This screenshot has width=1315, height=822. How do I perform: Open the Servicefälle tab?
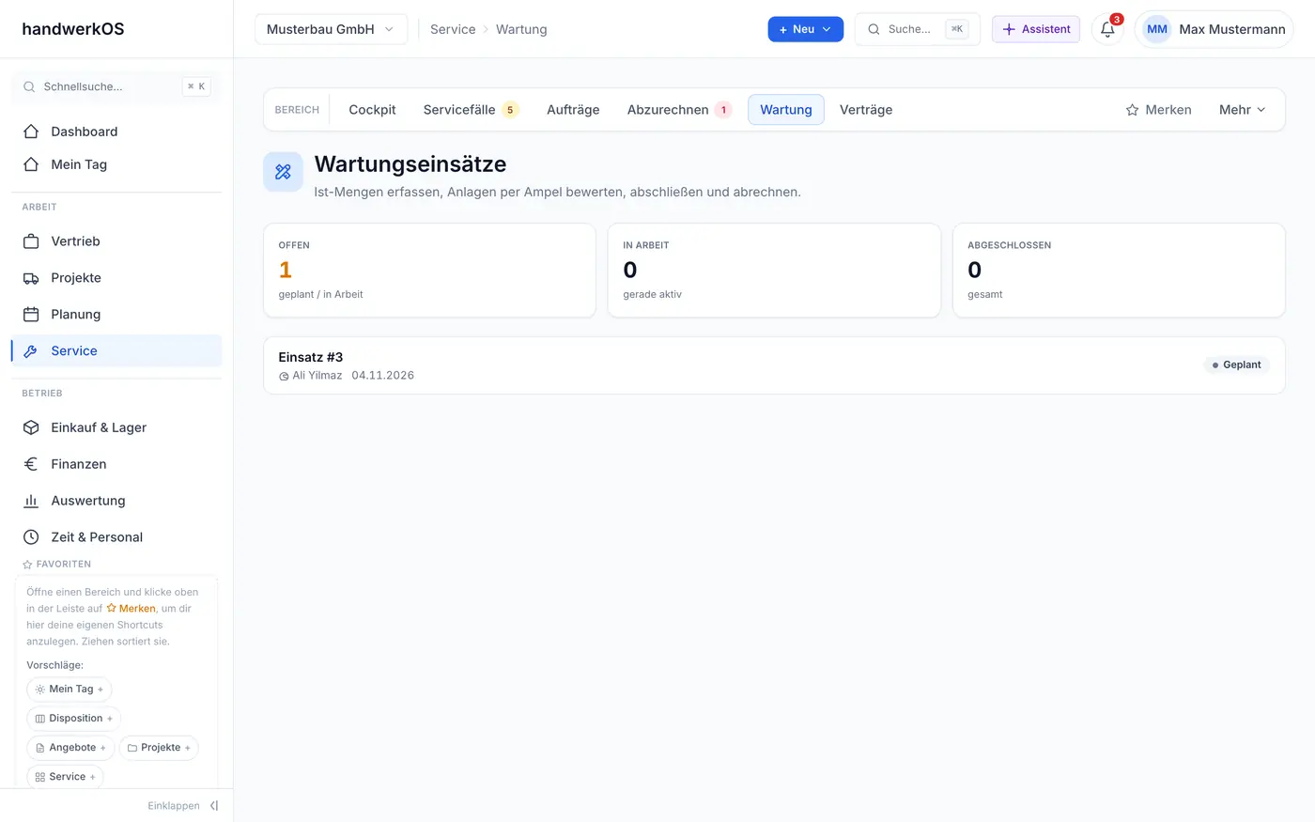[471, 110]
